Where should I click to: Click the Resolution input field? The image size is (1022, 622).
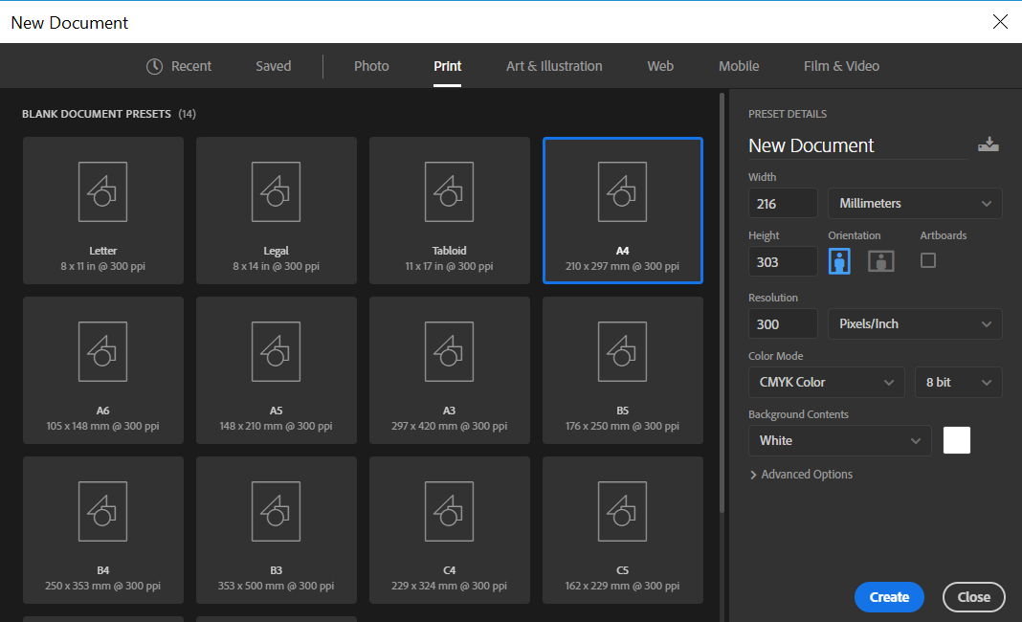783,324
